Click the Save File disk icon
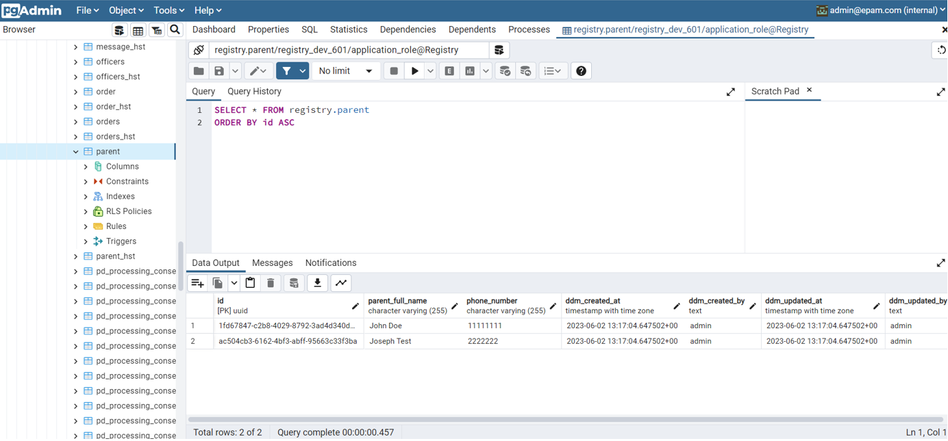This screenshot has height=441, width=948. pos(219,71)
